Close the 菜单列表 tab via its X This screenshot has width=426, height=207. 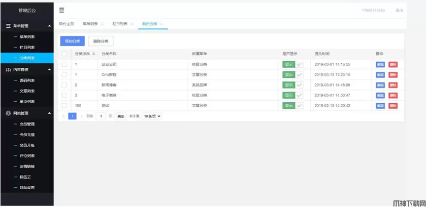click(x=102, y=24)
